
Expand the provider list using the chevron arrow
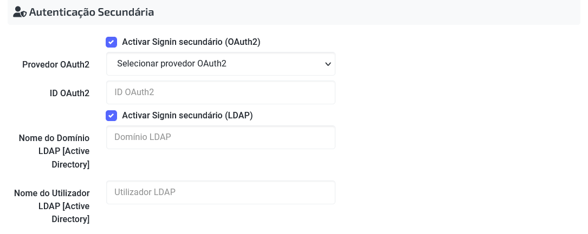pyautogui.click(x=328, y=64)
